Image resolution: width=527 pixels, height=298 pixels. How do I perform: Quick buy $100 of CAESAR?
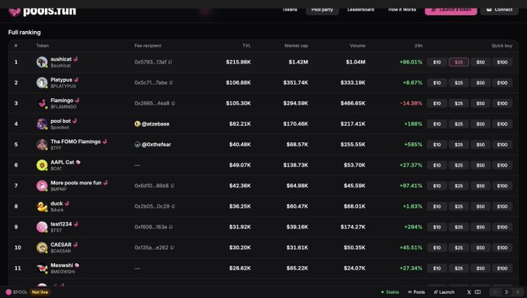coord(502,248)
